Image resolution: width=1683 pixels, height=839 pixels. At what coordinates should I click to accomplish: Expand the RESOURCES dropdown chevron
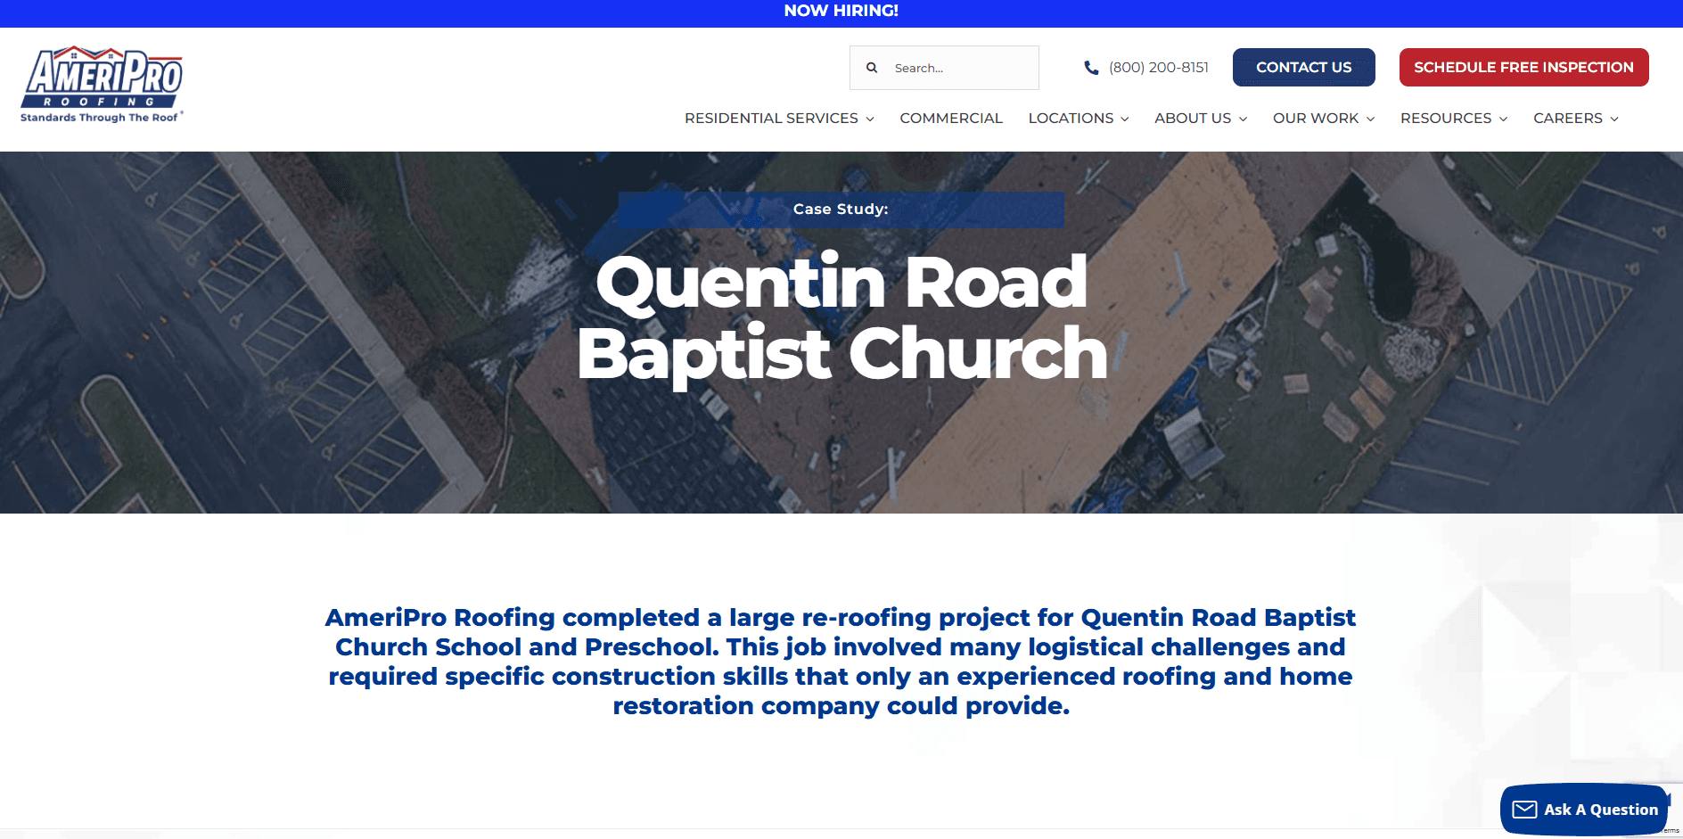pyautogui.click(x=1503, y=119)
